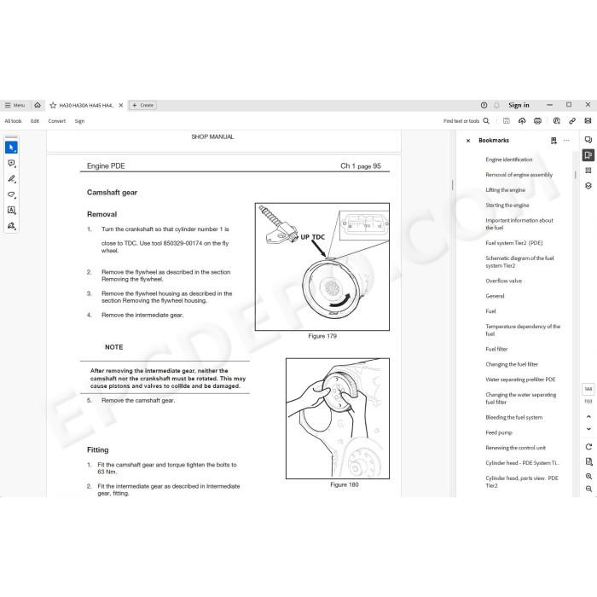Close the HA30 HA30A document tab
Viewport: 597px width, 597px height.
(121, 106)
